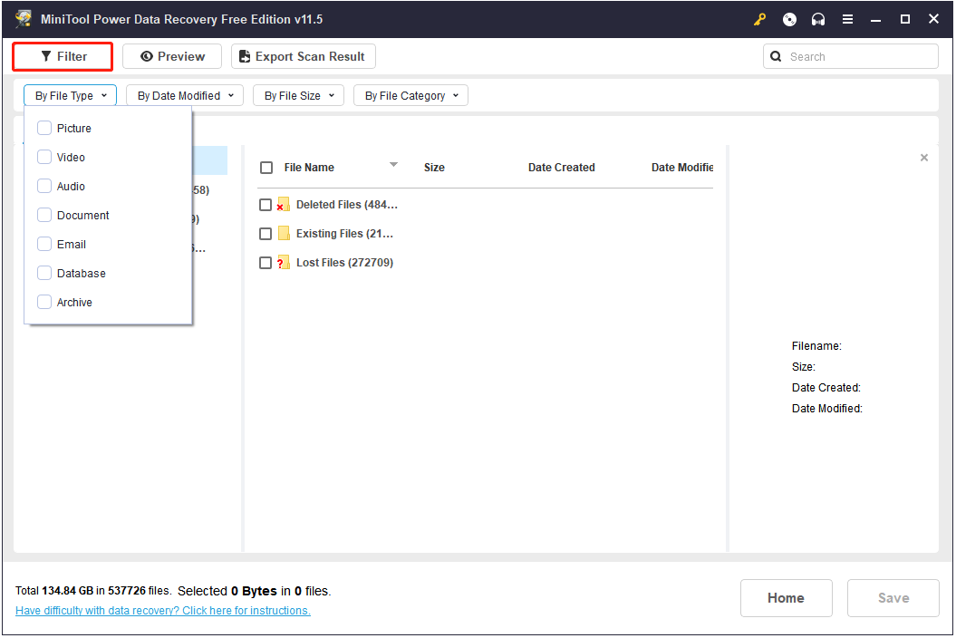This screenshot has height=638, width=956.
Task: Click the magnifier icon in search box
Action: (776, 57)
